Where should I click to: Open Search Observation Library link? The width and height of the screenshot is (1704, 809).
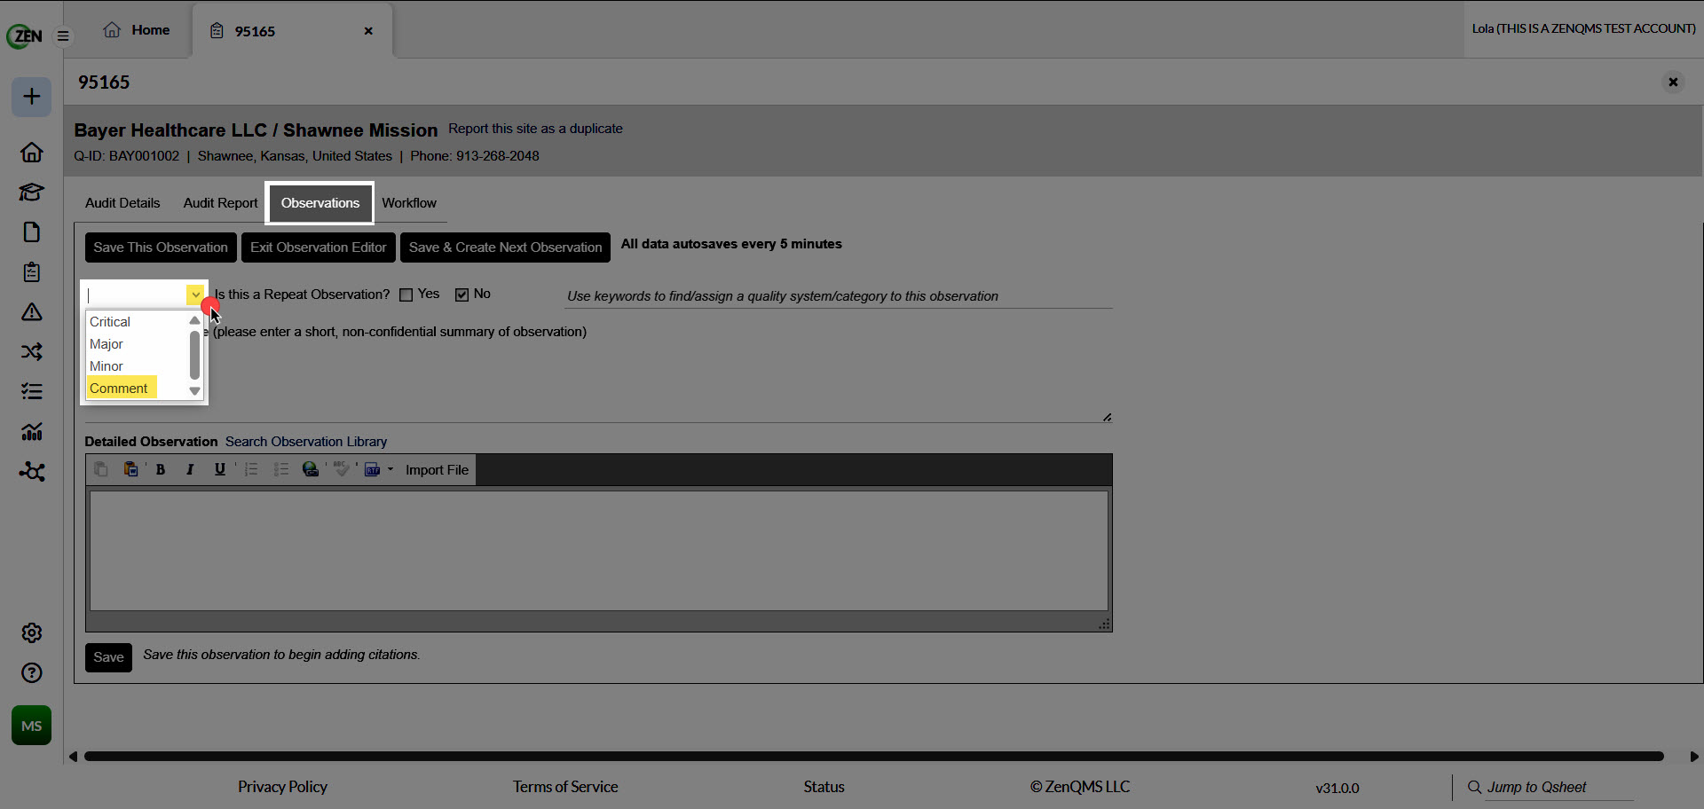click(x=306, y=441)
